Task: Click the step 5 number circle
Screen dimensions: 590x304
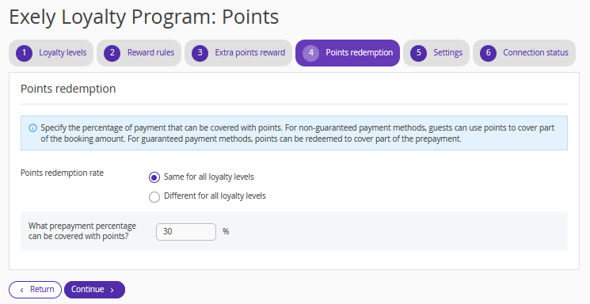Action: point(418,53)
